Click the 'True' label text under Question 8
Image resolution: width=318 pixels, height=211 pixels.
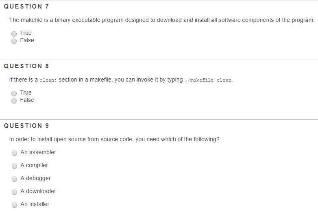tap(26, 93)
